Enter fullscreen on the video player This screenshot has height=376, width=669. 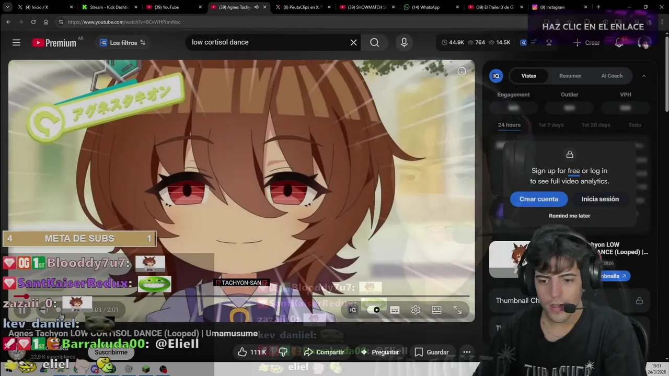click(x=457, y=310)
